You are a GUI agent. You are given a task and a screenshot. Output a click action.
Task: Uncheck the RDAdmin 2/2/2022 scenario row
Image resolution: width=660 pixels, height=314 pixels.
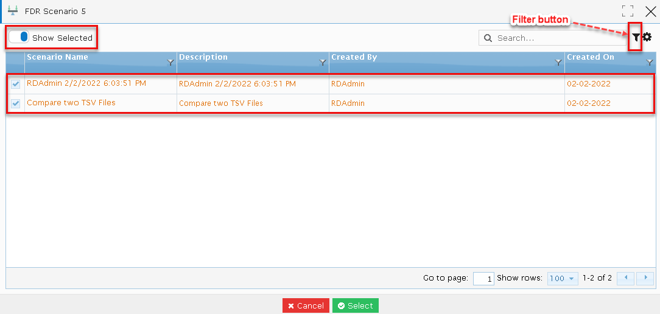tap(16, 84)
